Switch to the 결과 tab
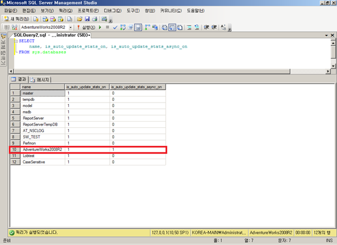 pyautogui.click(x=18, y=80)
